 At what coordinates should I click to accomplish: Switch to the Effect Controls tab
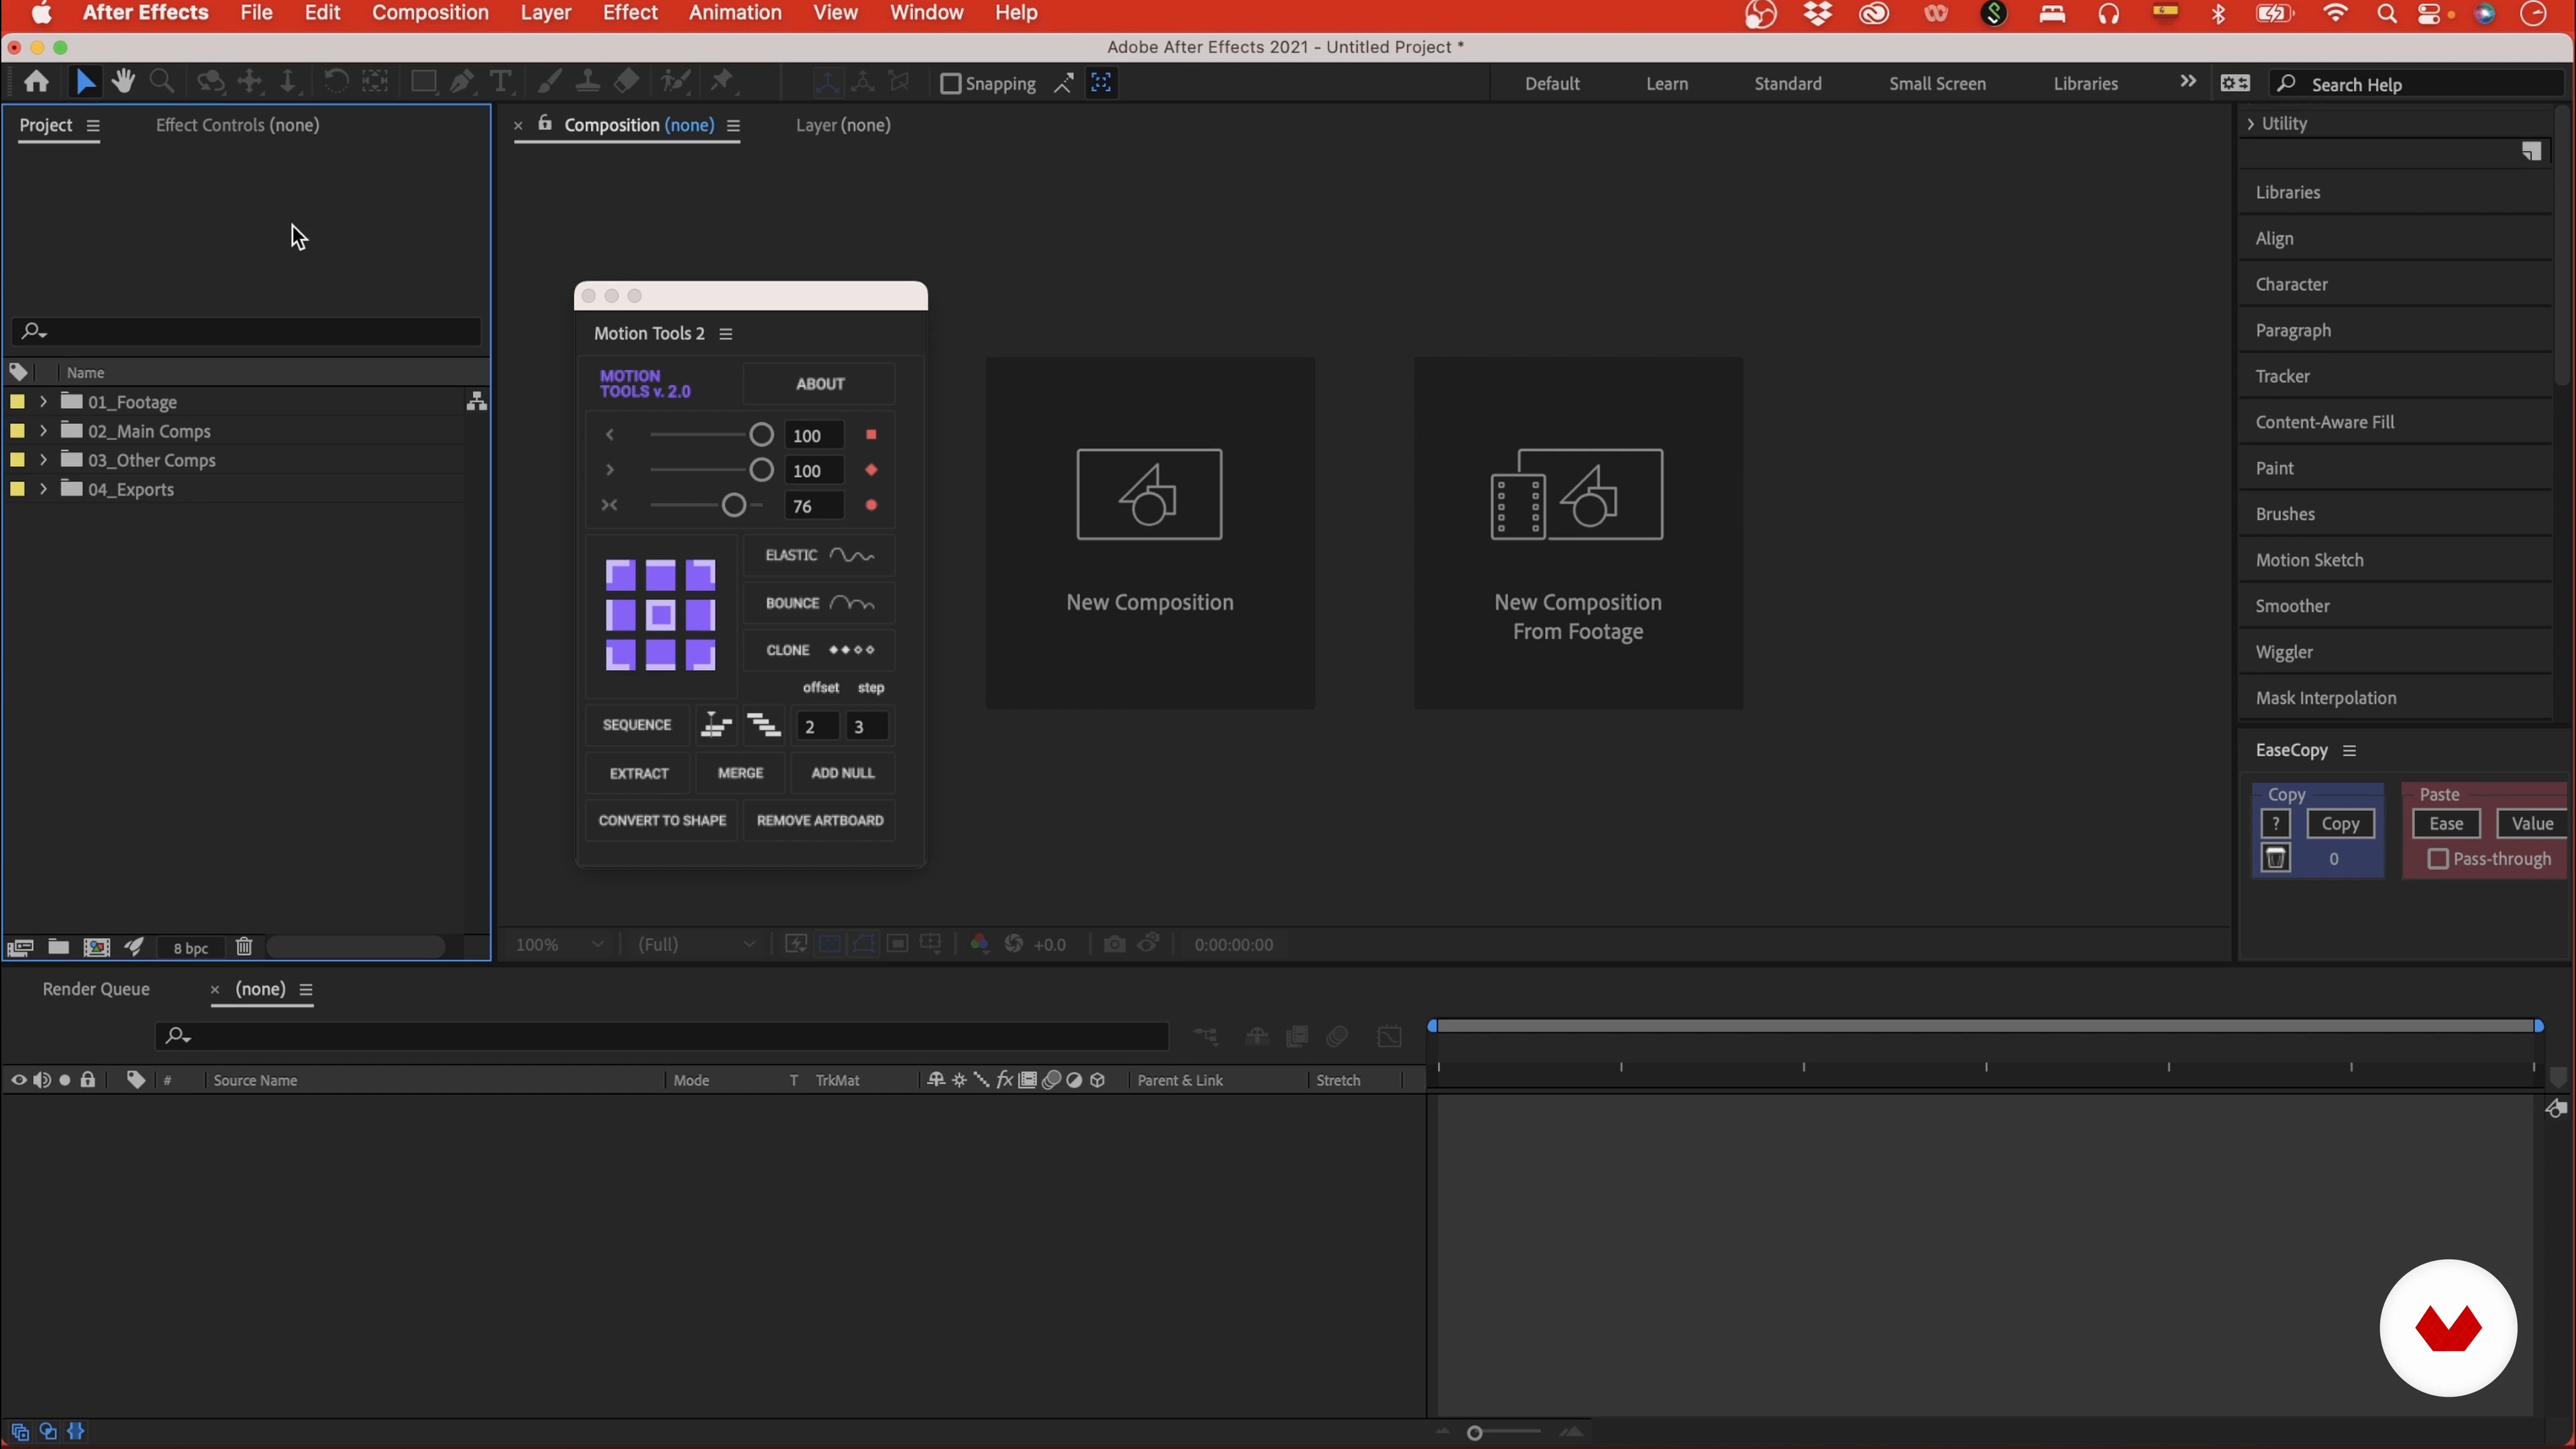pos(237,125)
